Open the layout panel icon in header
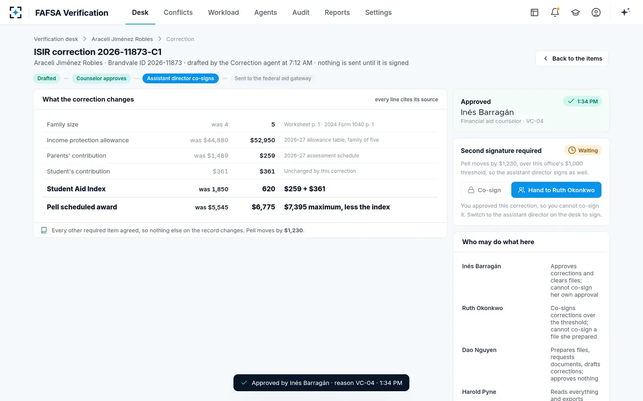The image size is (643, 401). [534, 12]
